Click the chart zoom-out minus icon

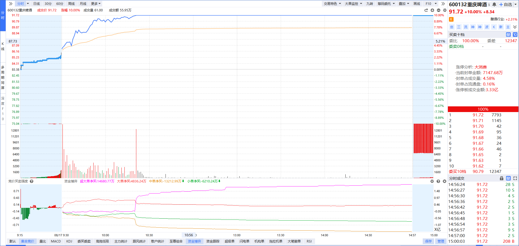pos(438,10)
